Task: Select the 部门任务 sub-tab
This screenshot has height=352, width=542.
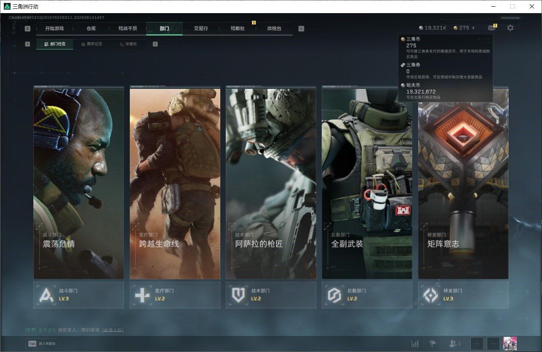Action: (x=55, y=44)
